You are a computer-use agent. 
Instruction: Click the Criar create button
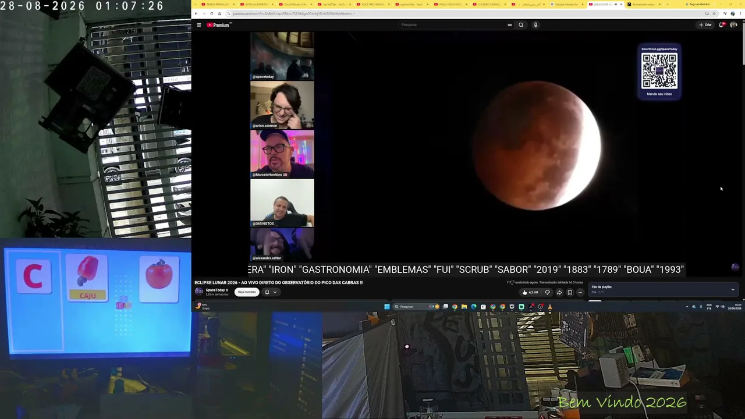(x=705, y=25)
